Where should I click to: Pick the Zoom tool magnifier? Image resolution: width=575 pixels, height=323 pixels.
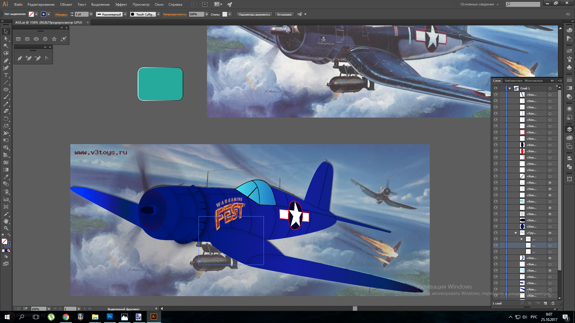(6, 228)
